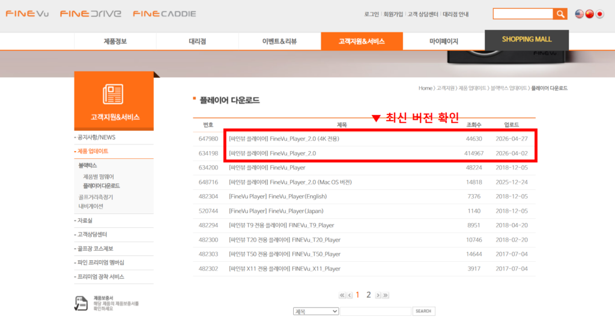Click the date 2025-12-24

point(512,182)
